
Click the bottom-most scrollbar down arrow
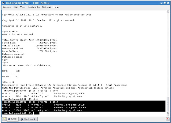point(168,115)
